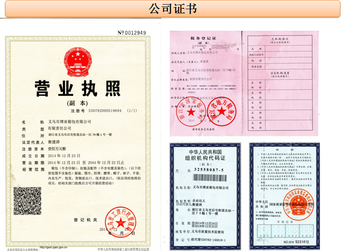Viewport: 345px width, 251px height.
Task: Select organization code 32558087-5
Action: 209,170
